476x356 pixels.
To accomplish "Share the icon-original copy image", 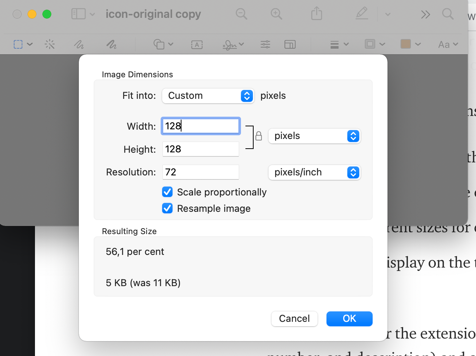I will click(316, 14).
